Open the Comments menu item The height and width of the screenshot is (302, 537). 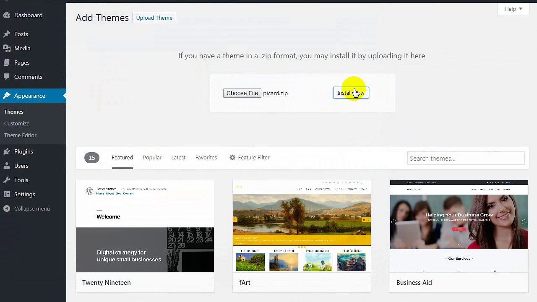33,77
